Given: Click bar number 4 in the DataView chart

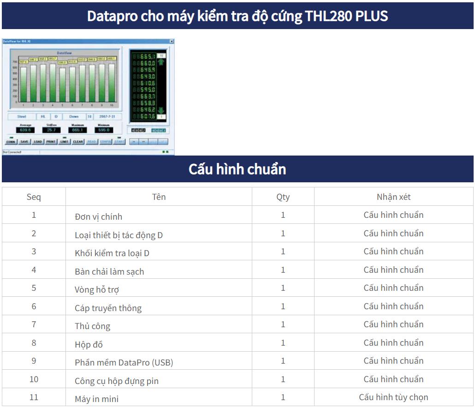Looking at the screenshot, I should [x=53, y=83].
